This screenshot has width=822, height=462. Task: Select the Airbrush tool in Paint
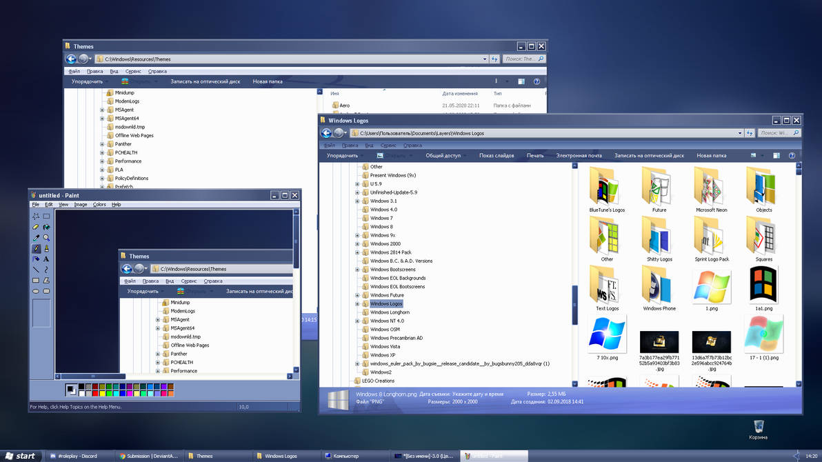click(x=36, y=259)
